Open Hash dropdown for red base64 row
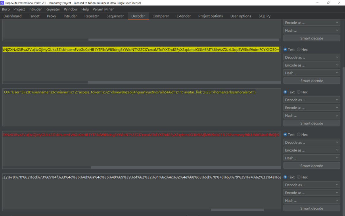This screenshot has width=345, height=216. [312, 158]
